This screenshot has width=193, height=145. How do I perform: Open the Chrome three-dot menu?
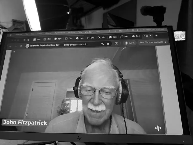[165, 42]
